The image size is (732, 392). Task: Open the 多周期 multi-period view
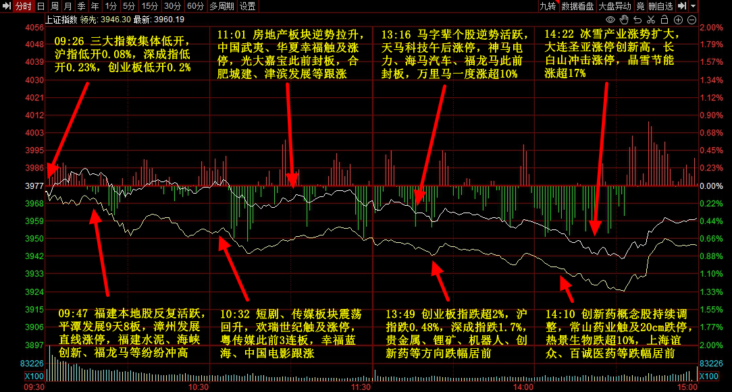222,6
